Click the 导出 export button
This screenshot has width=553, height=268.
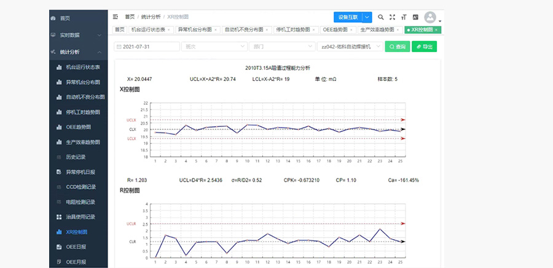tap(424, 47)
